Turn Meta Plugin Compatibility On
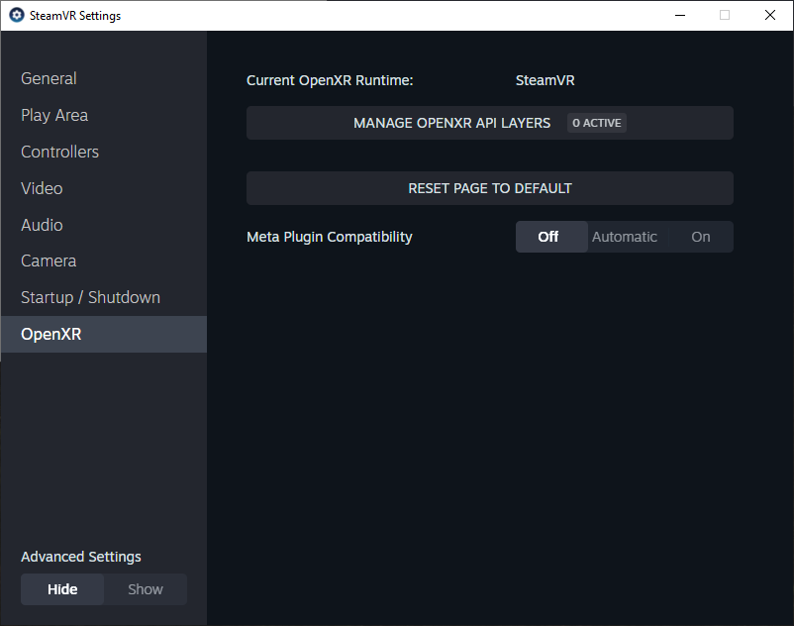 [701, 237]
